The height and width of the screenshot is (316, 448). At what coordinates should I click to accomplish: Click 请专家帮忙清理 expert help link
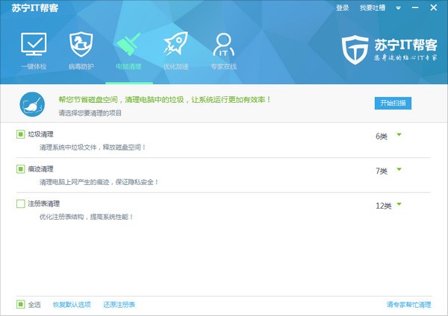tap(408, 304)
